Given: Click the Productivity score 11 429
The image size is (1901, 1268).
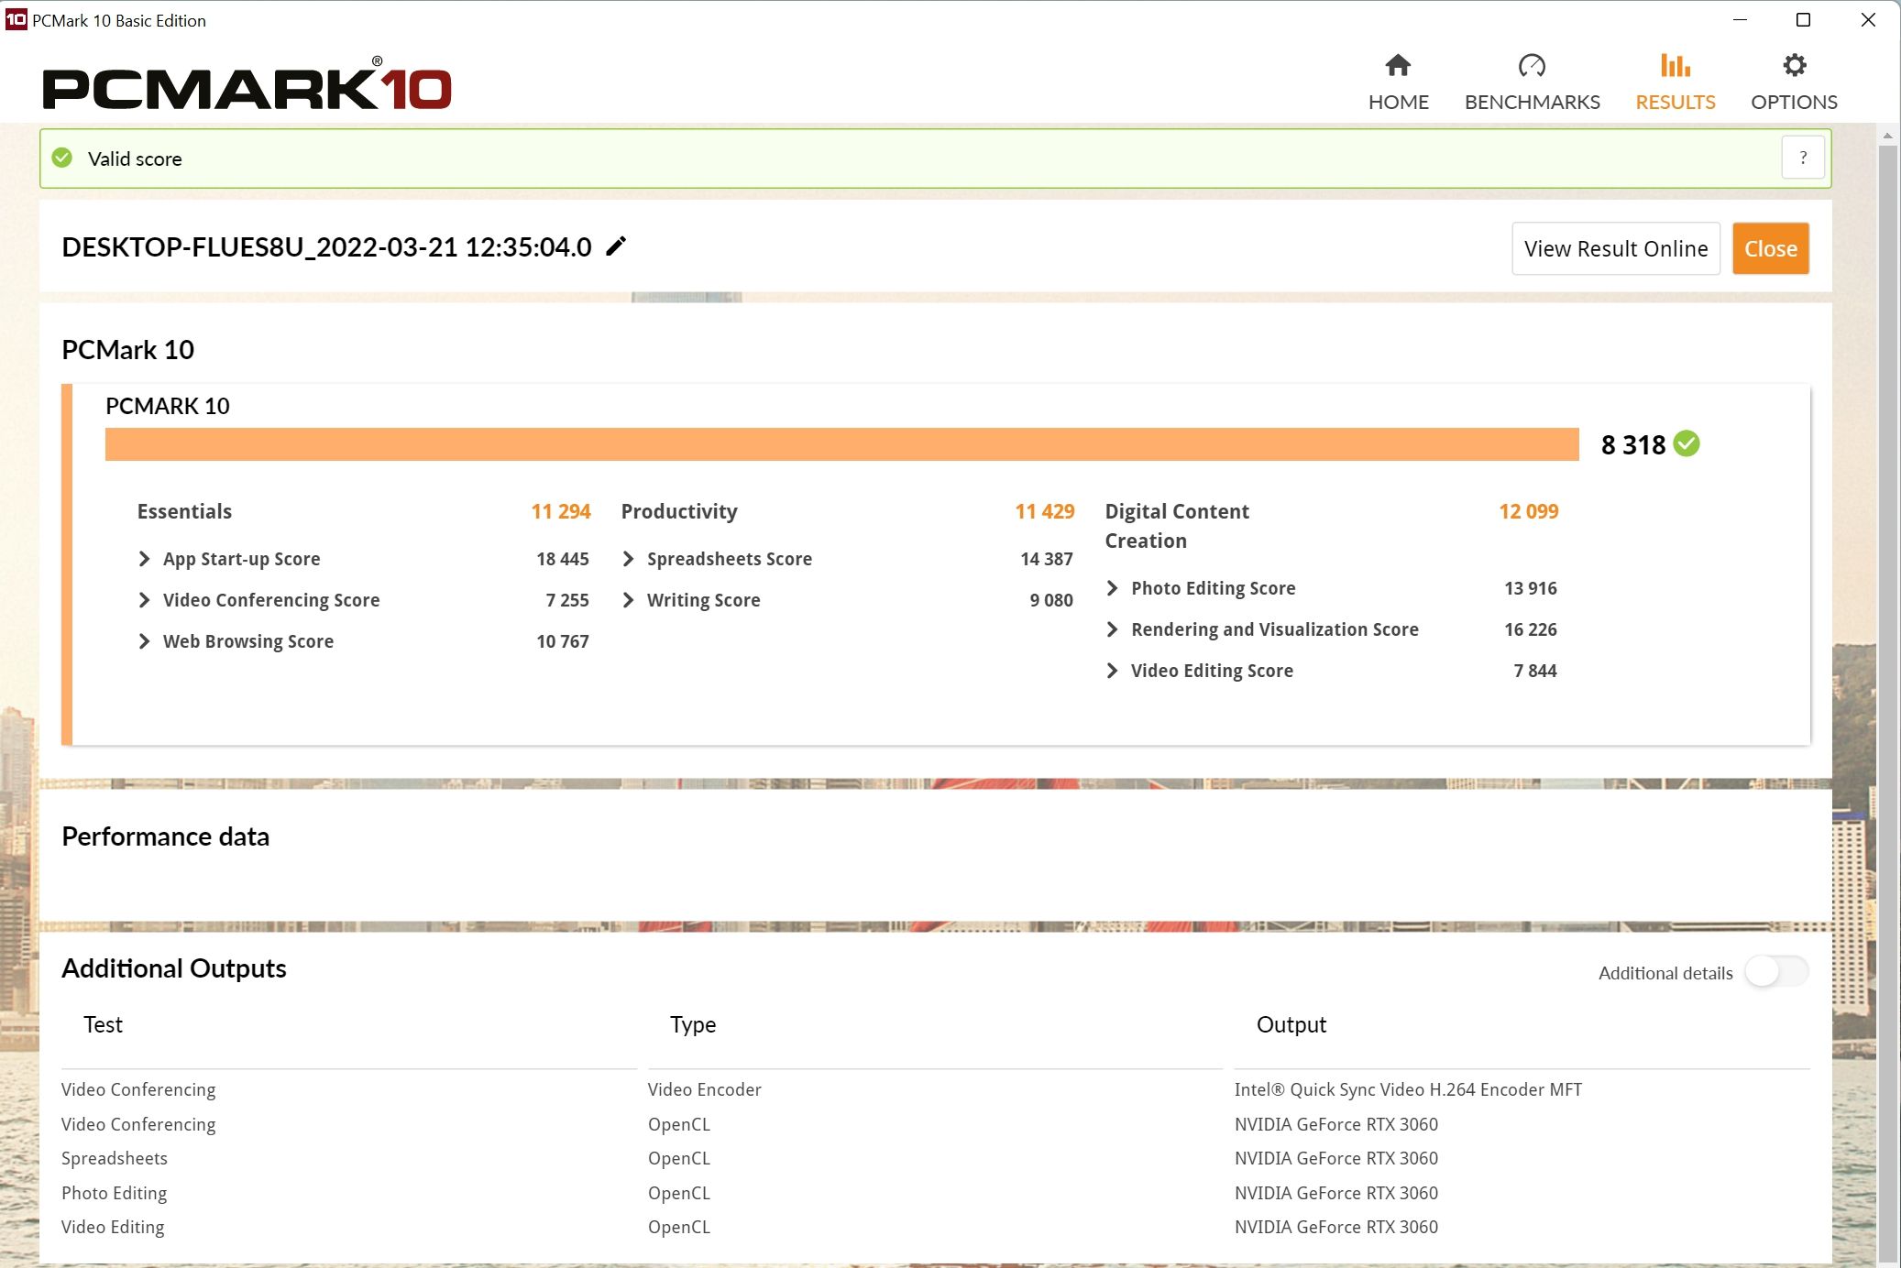Looking at the screenshot, I should [1045, 511].
